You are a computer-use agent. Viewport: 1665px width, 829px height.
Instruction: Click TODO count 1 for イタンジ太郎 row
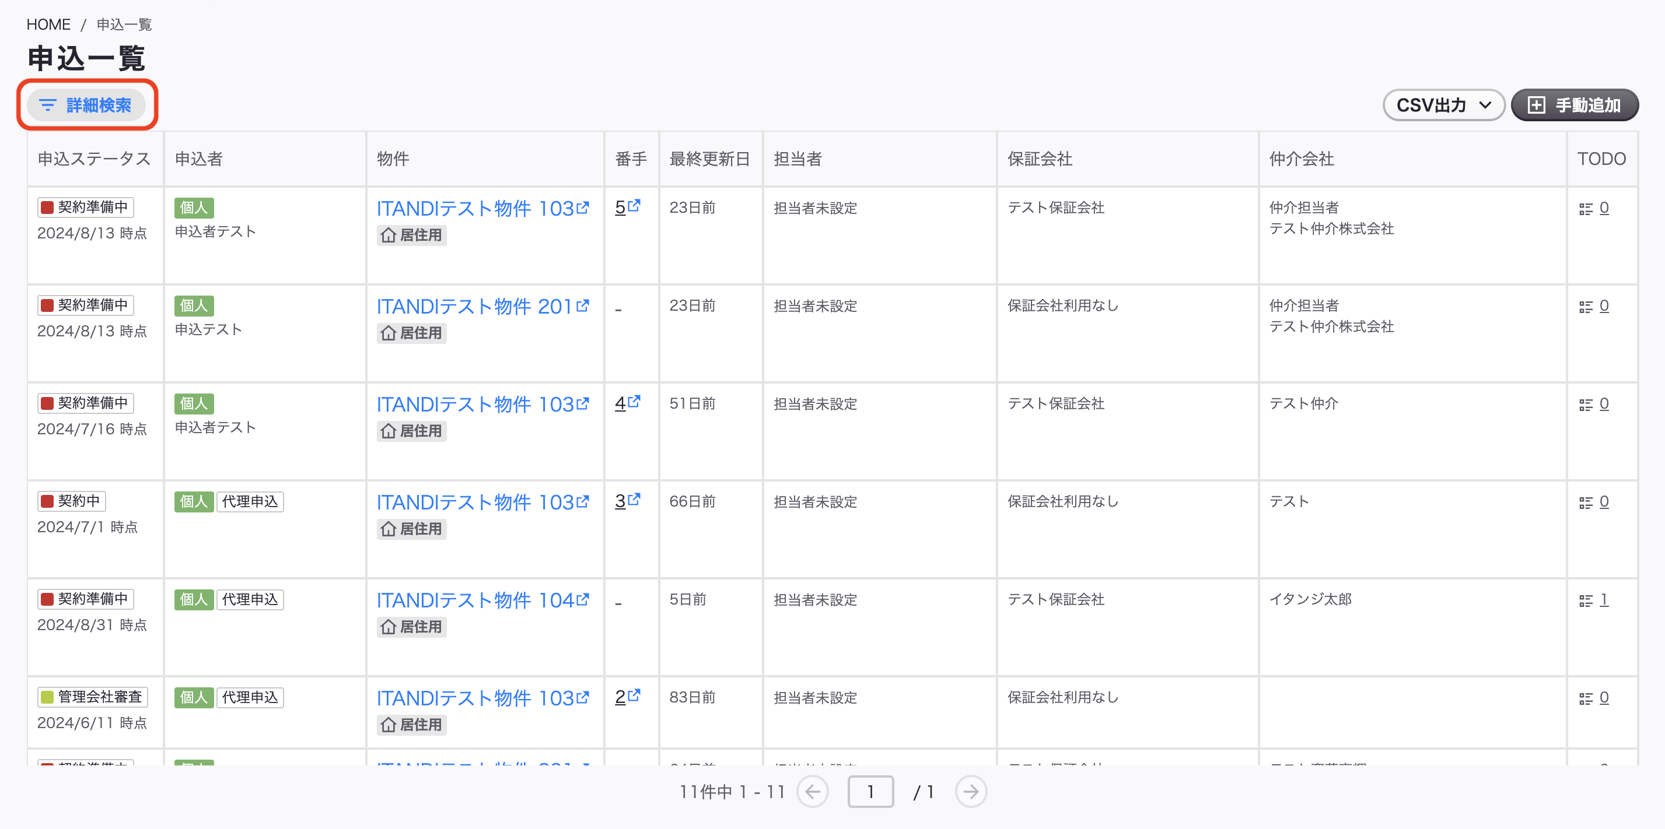tap(1604, 600)
